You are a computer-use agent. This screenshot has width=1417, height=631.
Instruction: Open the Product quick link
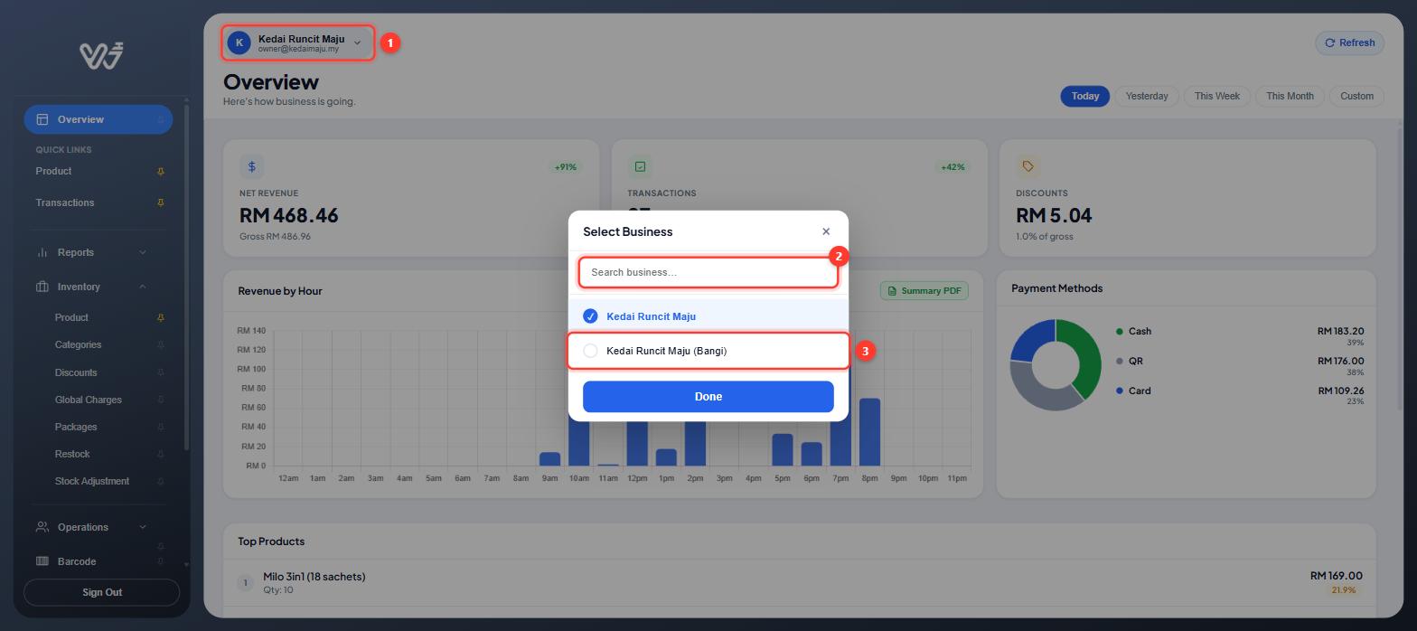pyautogui.click(x=53, y=171)
